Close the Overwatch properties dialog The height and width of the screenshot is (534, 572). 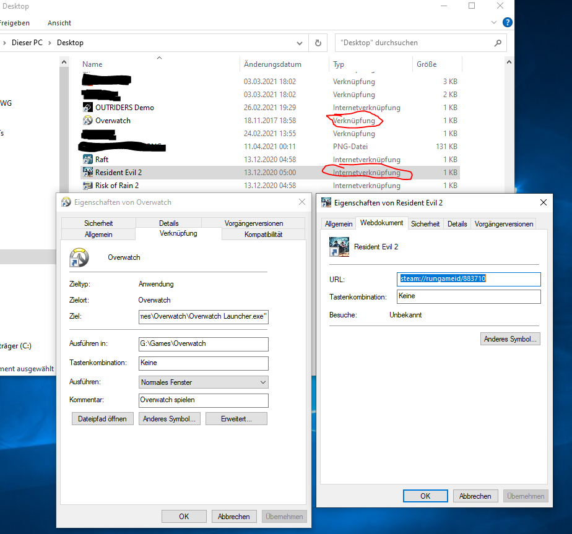tap(302, 202)
